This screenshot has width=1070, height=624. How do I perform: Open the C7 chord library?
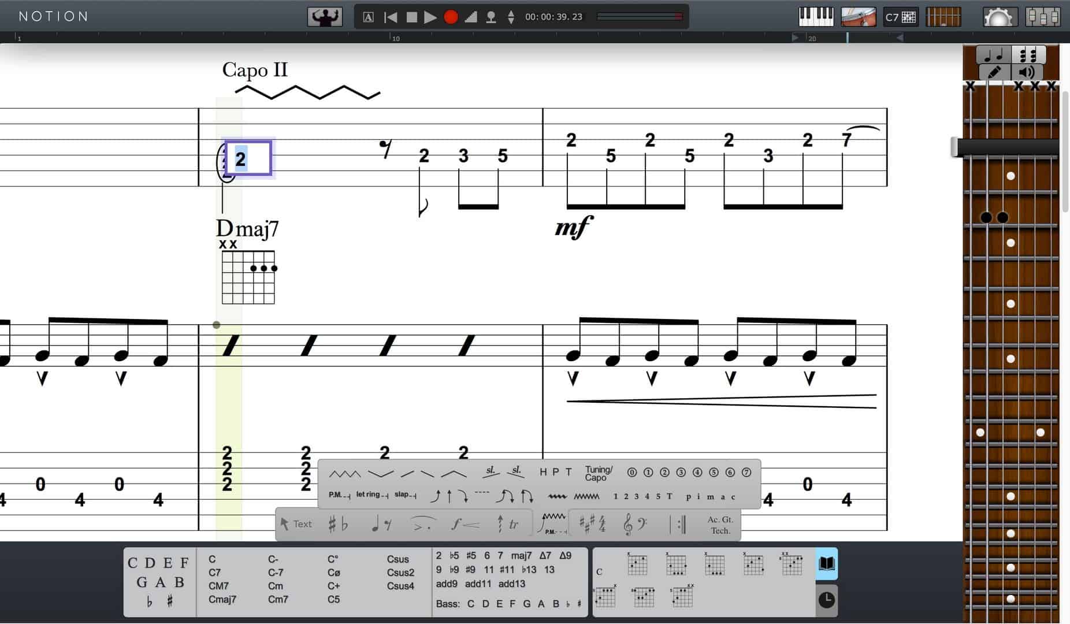900,17
